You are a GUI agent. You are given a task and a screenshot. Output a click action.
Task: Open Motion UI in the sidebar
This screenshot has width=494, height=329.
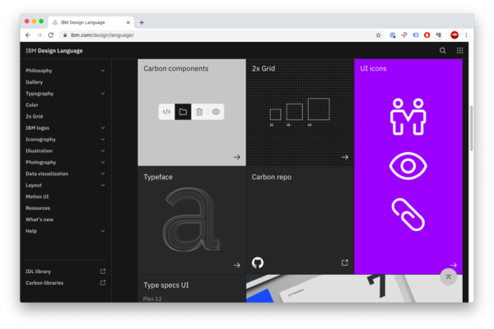click(x=37, y=197)
